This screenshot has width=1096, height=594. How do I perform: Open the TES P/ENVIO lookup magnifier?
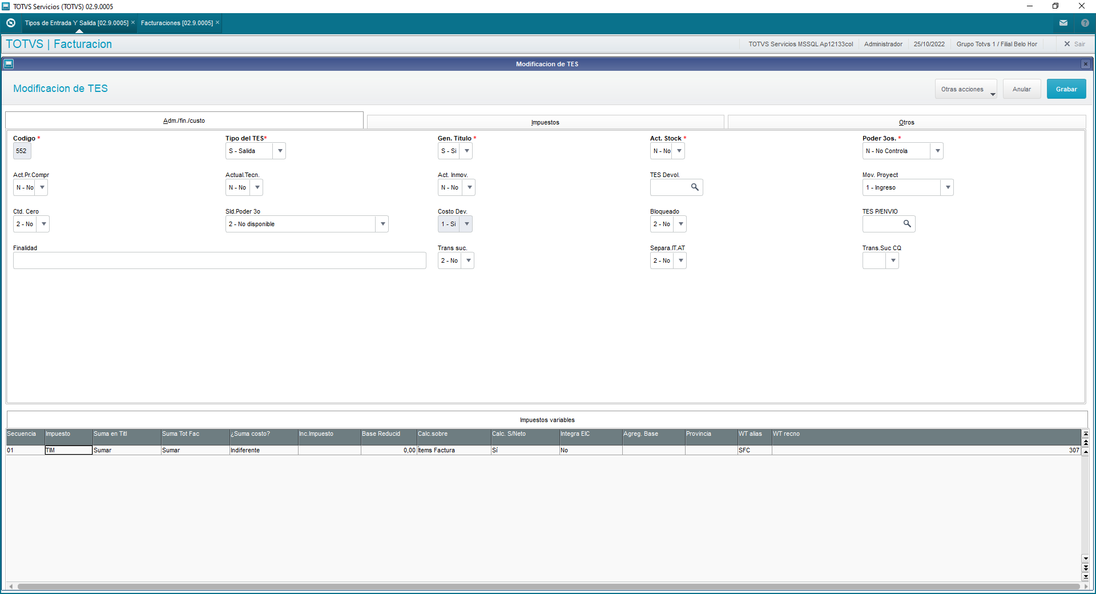click(907, 224)
